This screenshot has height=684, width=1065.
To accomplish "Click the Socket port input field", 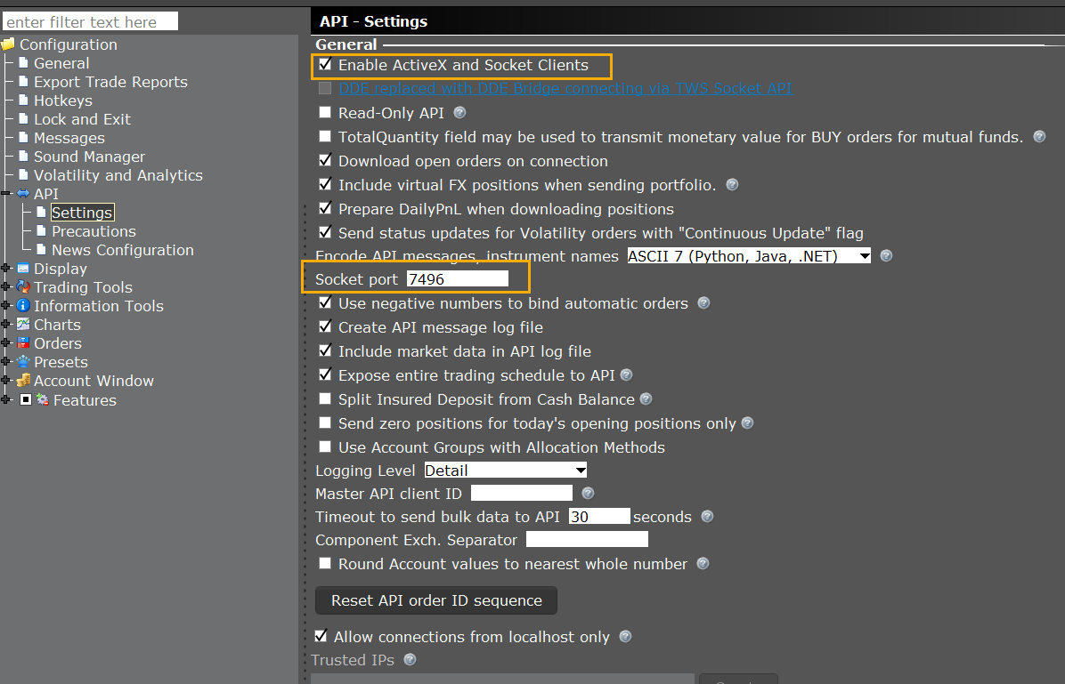I will 457,279.
